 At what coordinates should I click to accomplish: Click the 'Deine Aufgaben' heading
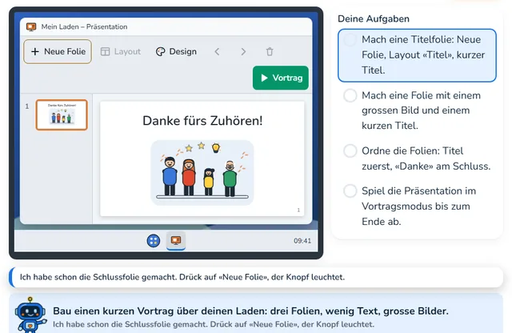tap(374, 19)
